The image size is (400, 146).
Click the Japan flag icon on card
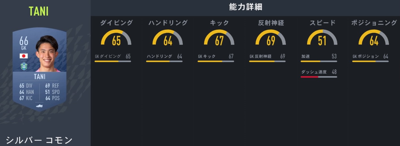point(23,56)
